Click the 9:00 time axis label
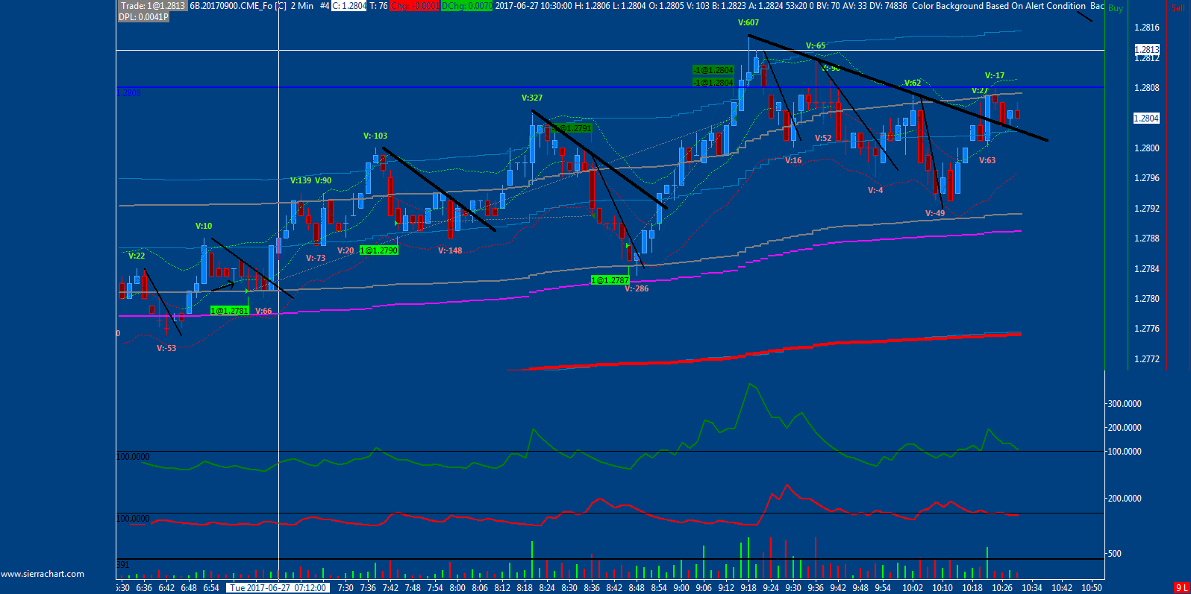The image size is (1191, 594). (x=681, y=587)
